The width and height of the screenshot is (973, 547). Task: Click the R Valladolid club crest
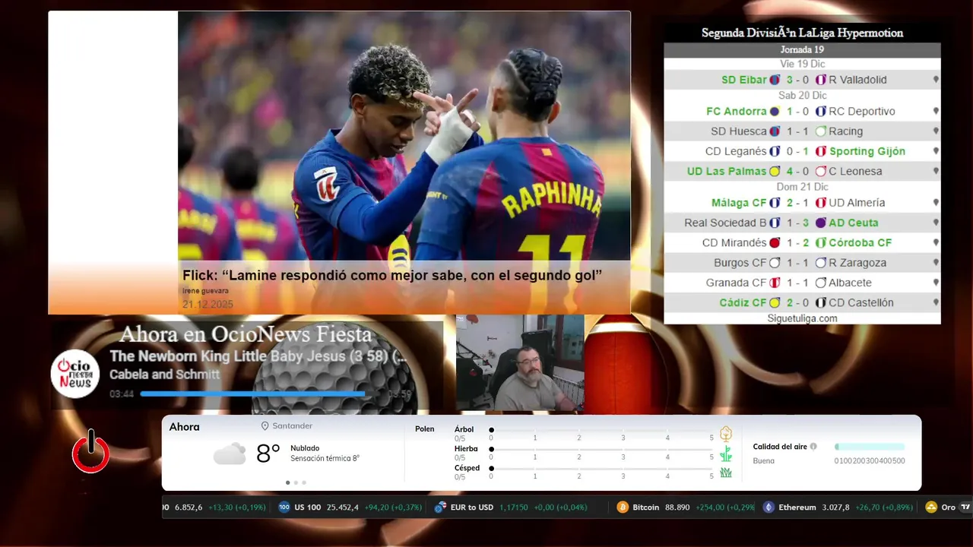(821, 80)
